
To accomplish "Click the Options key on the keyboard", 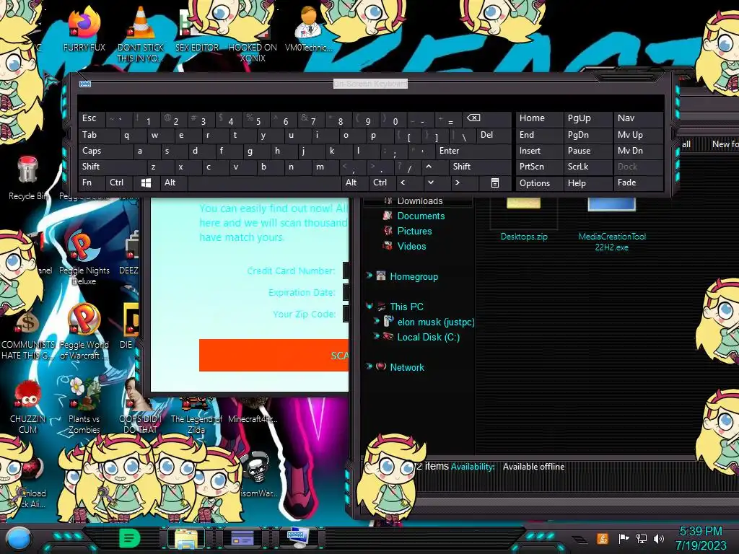I will click(x=539, y=183).
